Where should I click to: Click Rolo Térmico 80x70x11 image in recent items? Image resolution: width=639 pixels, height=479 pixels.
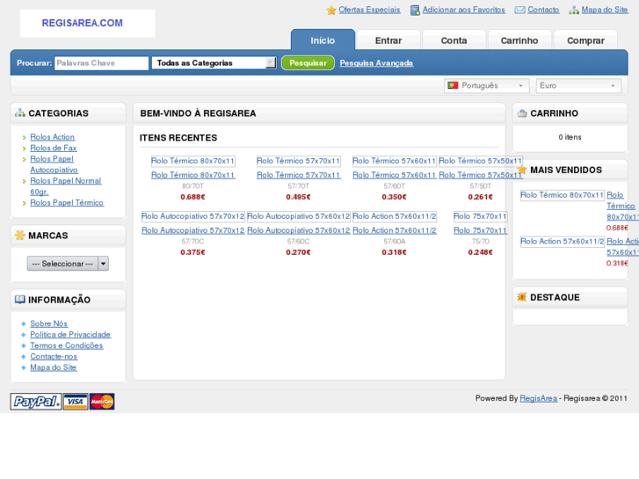click(x=193, y=161)
